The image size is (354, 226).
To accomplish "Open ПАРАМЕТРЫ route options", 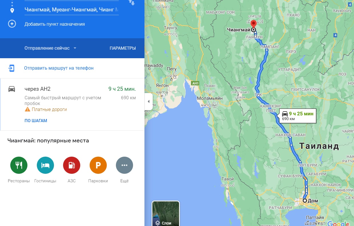I will pos(123,48).
